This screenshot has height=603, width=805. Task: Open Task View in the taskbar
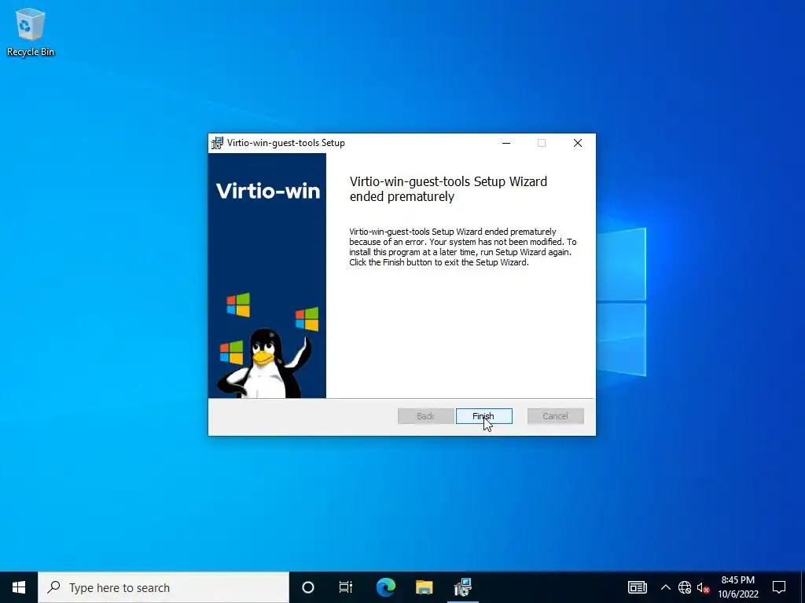coord(346,587)
